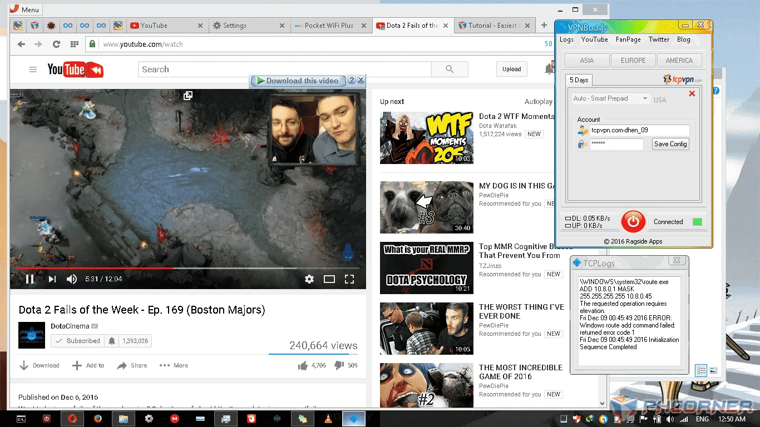Click the YouTube search magnifier button
Viewport: 760px width, 427px height.
point(450,69)
